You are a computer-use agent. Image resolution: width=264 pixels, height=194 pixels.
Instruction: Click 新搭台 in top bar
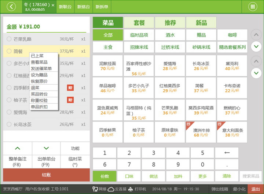coord(84,7)
